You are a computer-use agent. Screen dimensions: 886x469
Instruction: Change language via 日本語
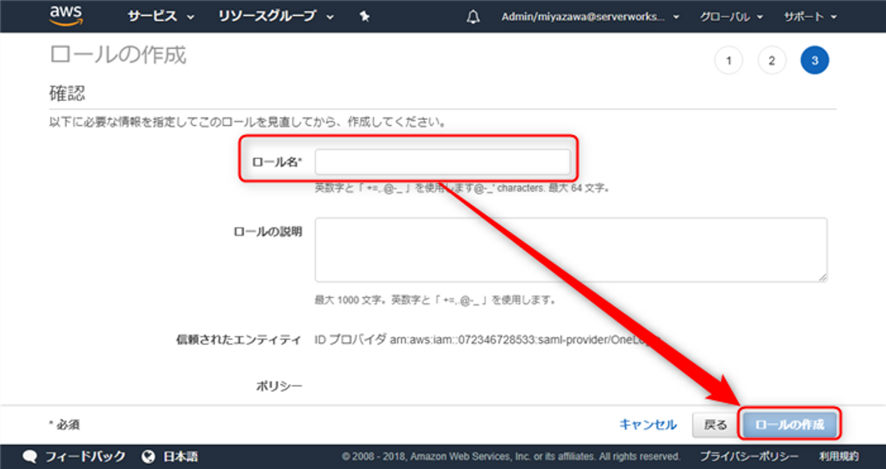click(180, 457)
